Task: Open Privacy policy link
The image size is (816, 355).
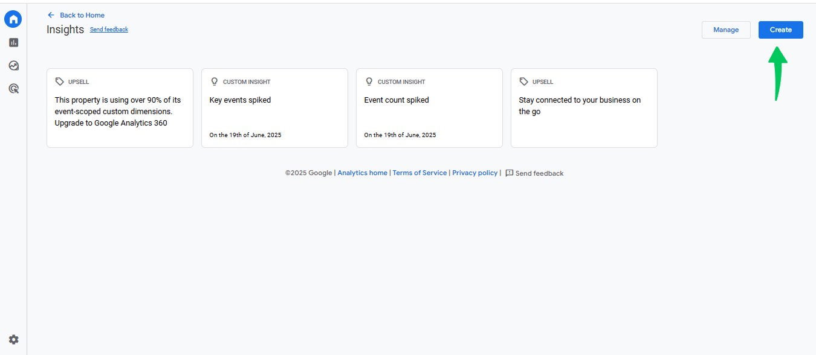Action: [x=475, y=173]
